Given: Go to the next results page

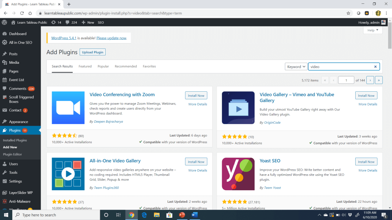Looking at the screenshot, I should pos(370,80).
